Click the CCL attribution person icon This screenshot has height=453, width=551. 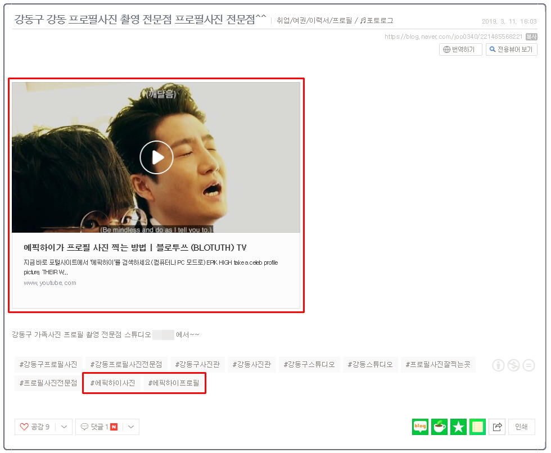498,365
